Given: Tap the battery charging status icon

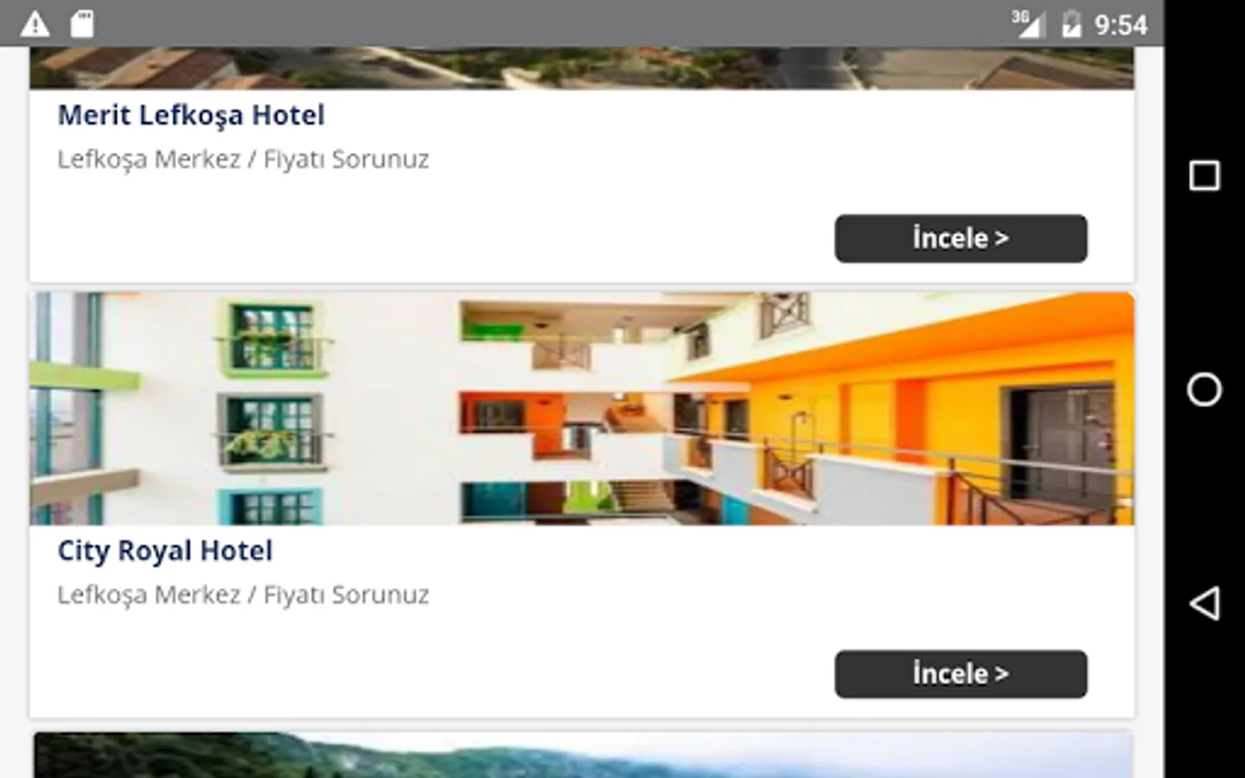Looking at the screenshot, I should pos(1071,23).
